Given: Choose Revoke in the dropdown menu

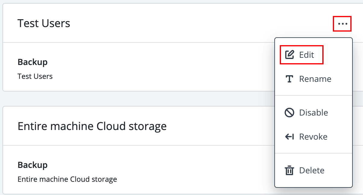Looking at the screenshot, I should (x=313, y=136).
